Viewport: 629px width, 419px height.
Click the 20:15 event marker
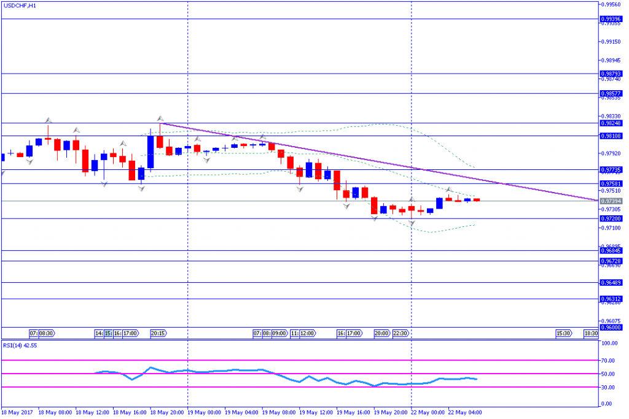click(157, 333)
